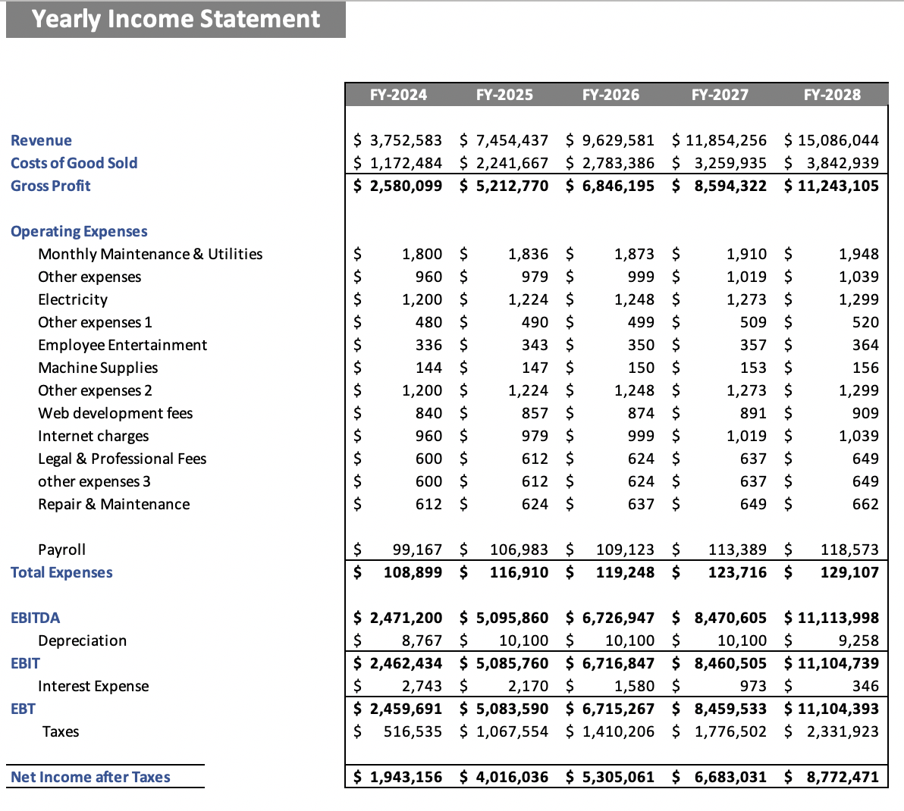Click the Electricity expense label
Image resolution: width=904 pixels, height=811 pixels.
[72, 299]
